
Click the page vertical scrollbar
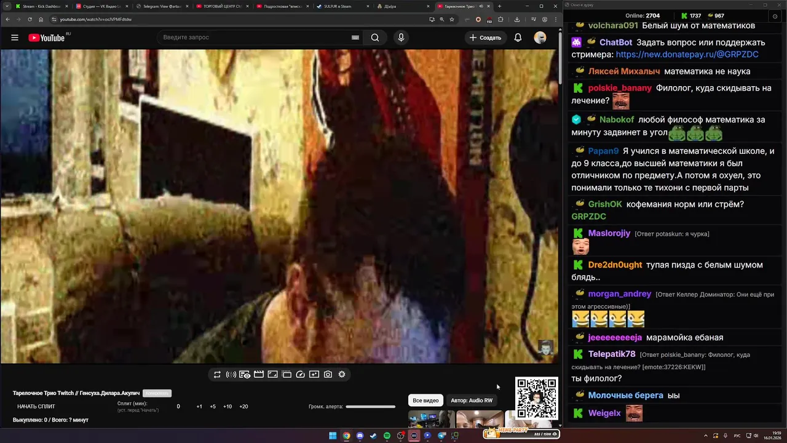(560, 58)
